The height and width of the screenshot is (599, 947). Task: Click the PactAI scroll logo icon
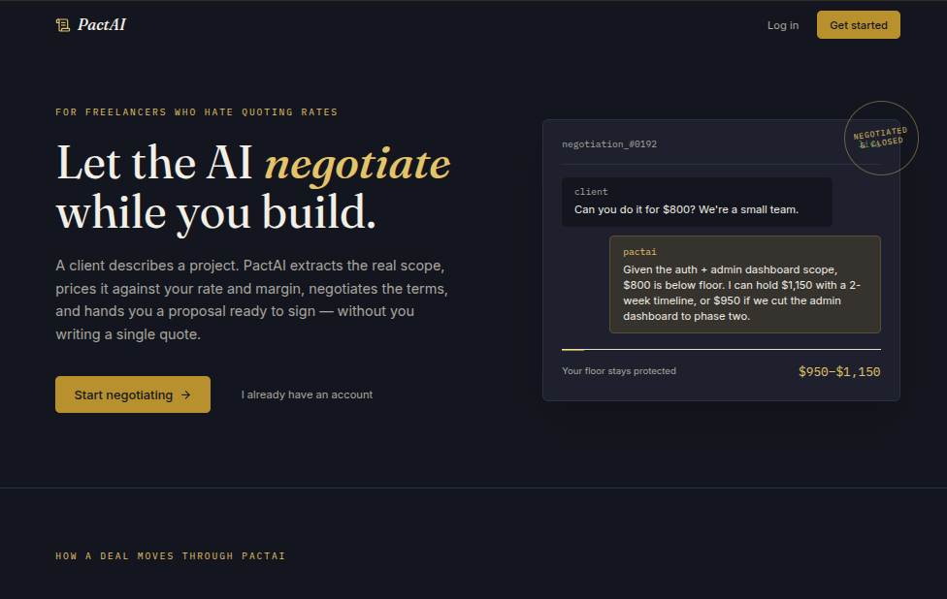[x=63, y=25]
